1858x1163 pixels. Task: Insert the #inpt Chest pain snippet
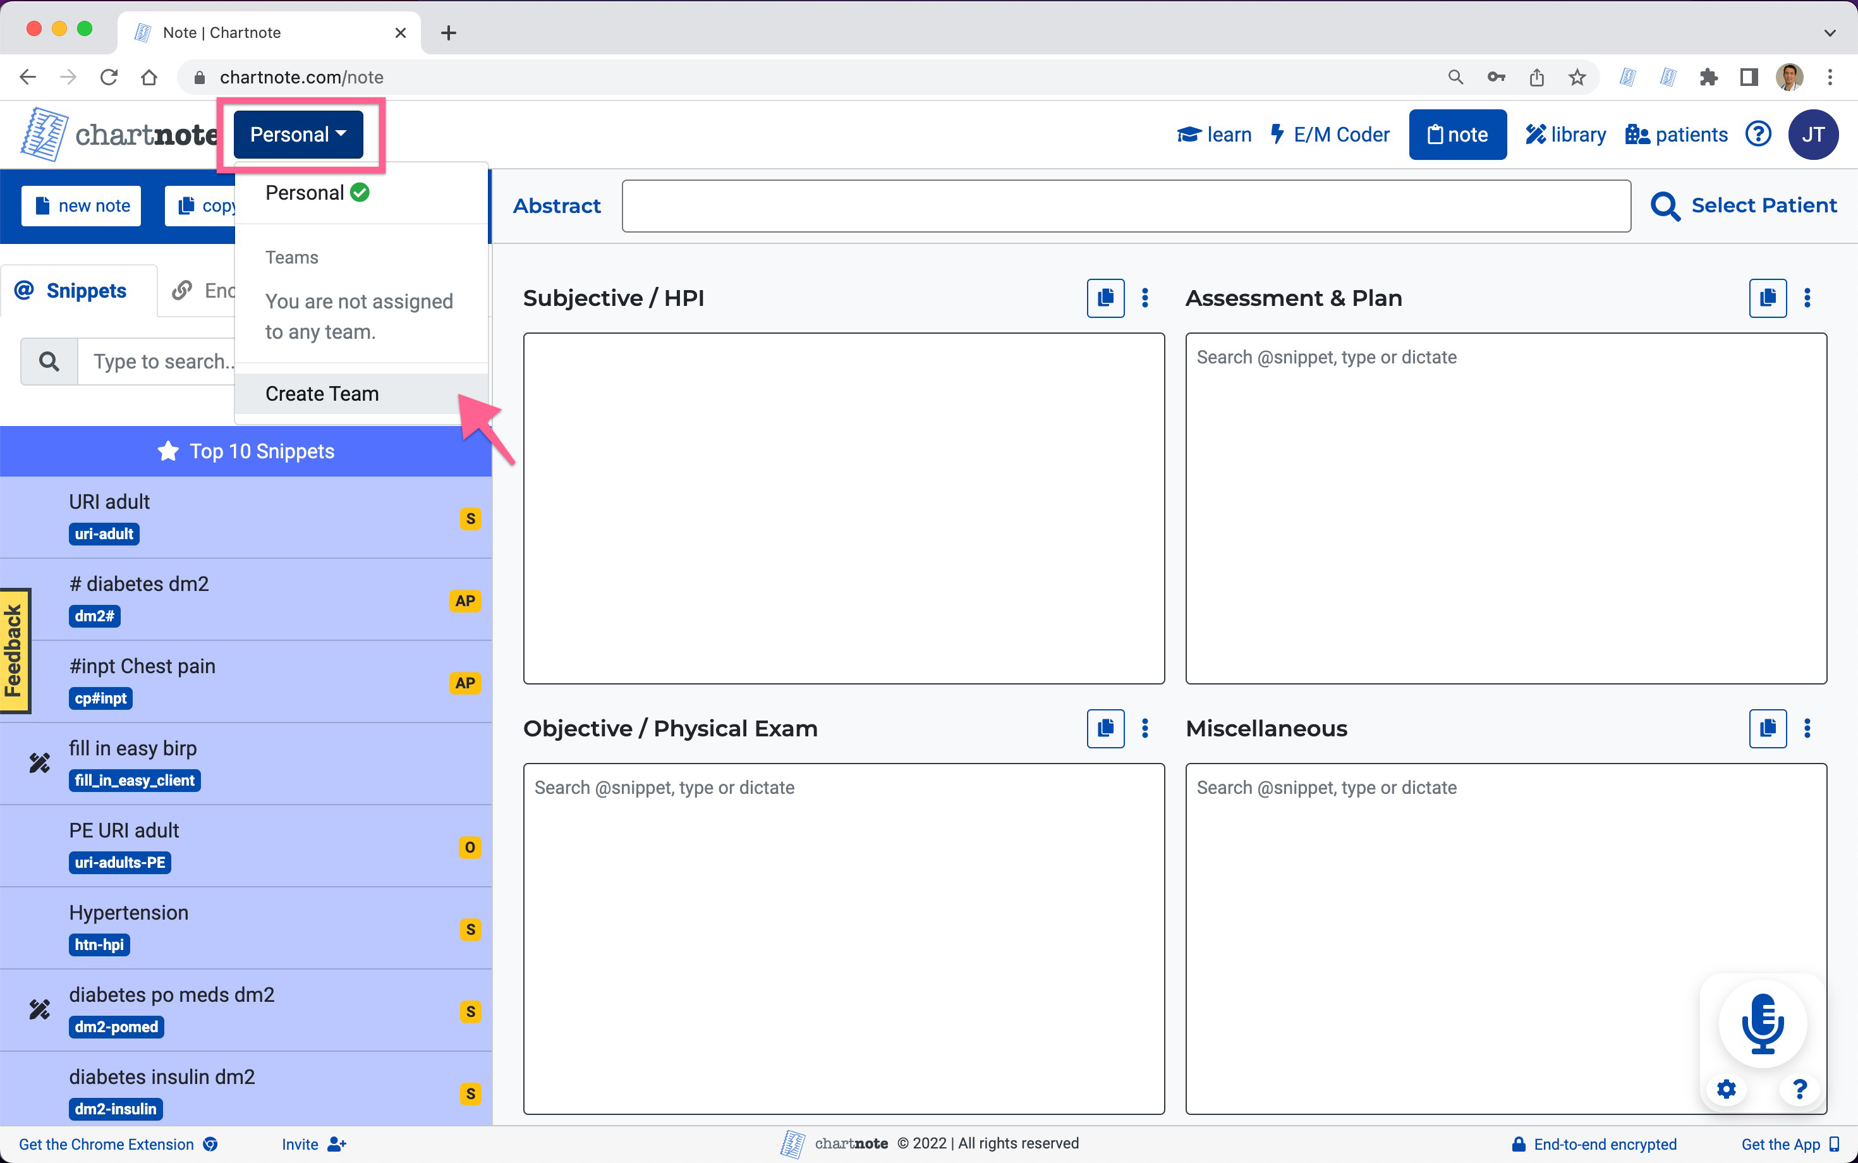[246, 682]
